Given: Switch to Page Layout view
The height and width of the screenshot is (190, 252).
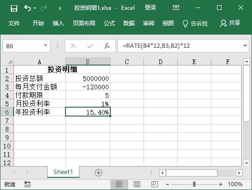Looking at the screenshot, I should (137, 184).
